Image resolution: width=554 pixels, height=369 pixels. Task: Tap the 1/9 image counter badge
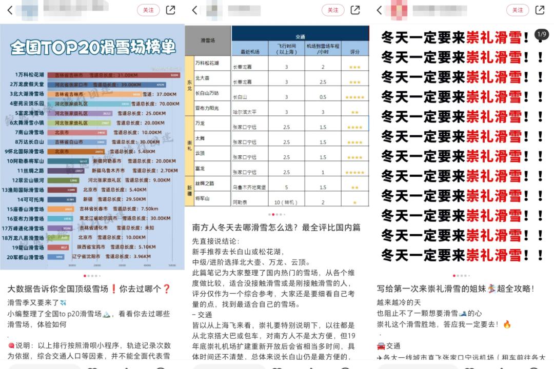tap(542, 34)
